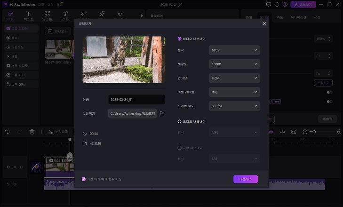343x207 pixels.
Task: Uncheck the save export parameters checkbox
Action: (84, 179)
